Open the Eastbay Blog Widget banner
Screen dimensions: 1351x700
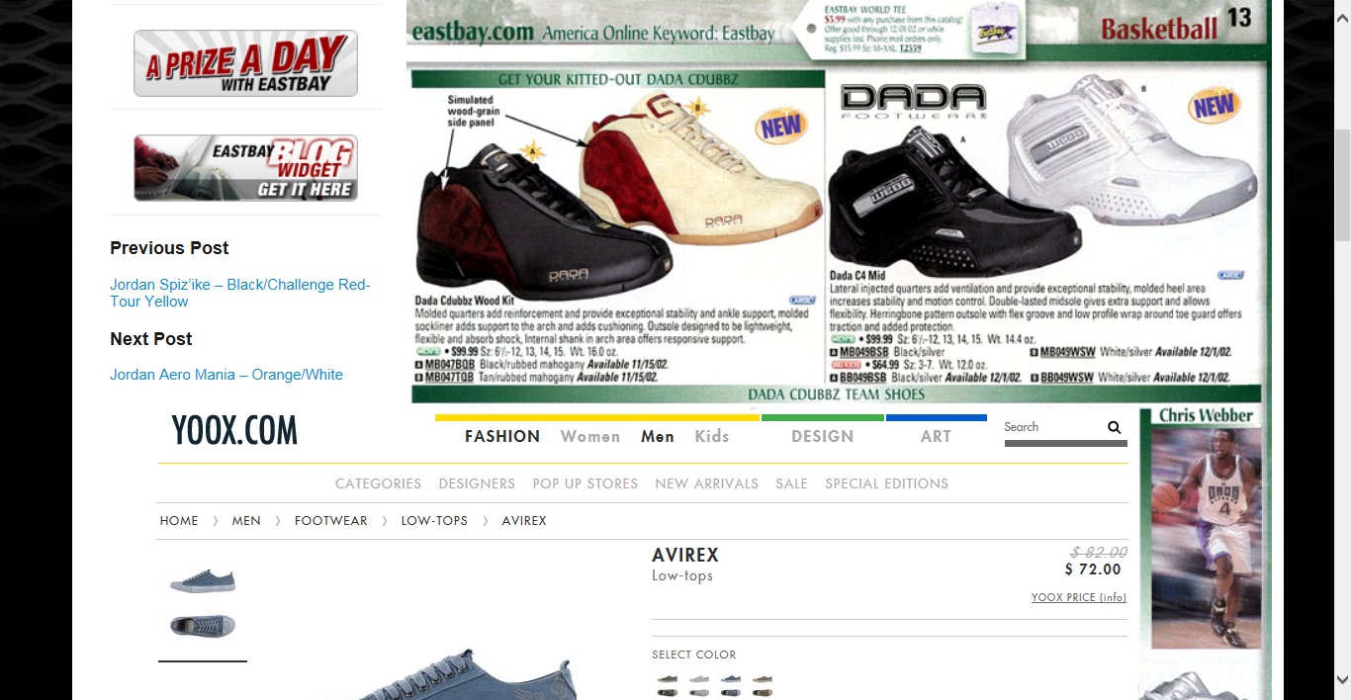245,168
